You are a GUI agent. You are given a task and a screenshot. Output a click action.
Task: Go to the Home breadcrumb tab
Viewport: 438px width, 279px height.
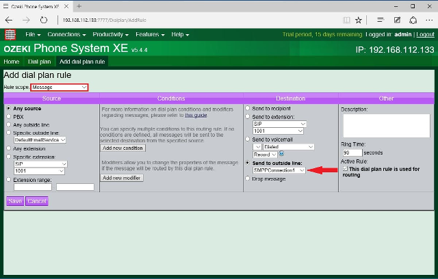tap(12, 62)
